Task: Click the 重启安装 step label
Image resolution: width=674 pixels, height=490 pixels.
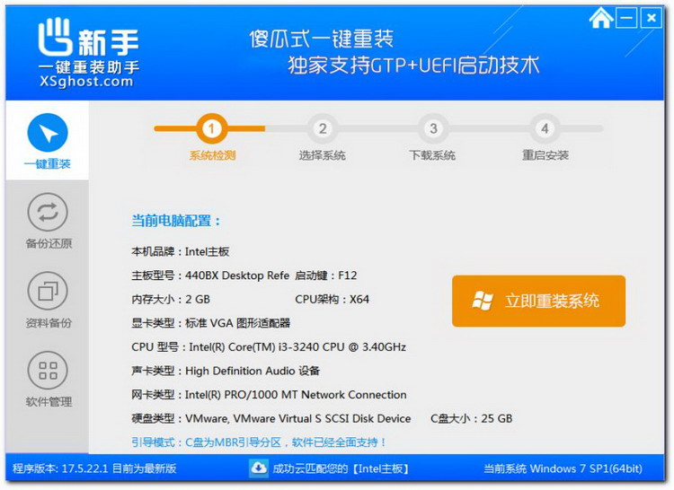Action: point(545,155)
